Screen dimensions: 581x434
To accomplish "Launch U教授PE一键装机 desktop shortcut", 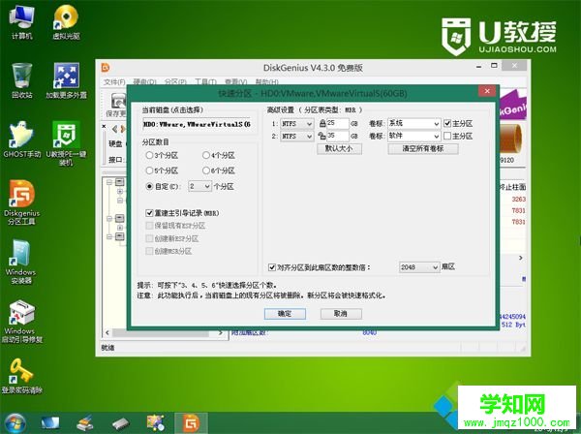I will (x=66, y=143).
